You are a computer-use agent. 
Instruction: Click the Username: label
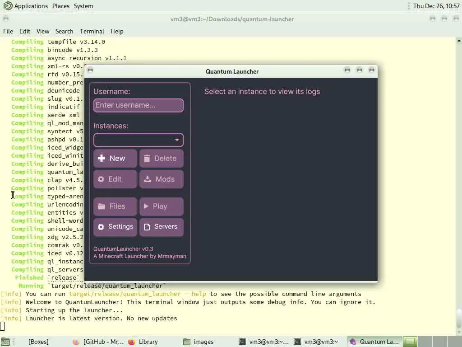pyautogui.click(x=112, y=91)
